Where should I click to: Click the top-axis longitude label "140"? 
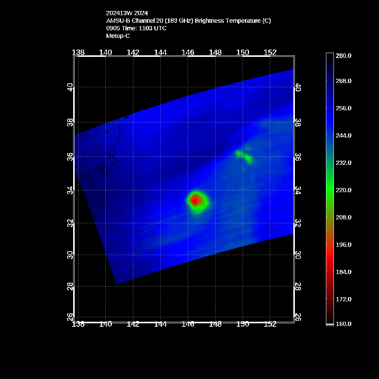106,52
